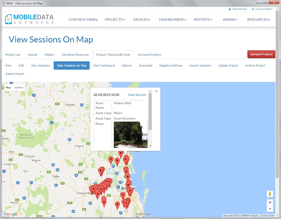Open the Download link
Screen dimensions: 281x219
[145, 66]
